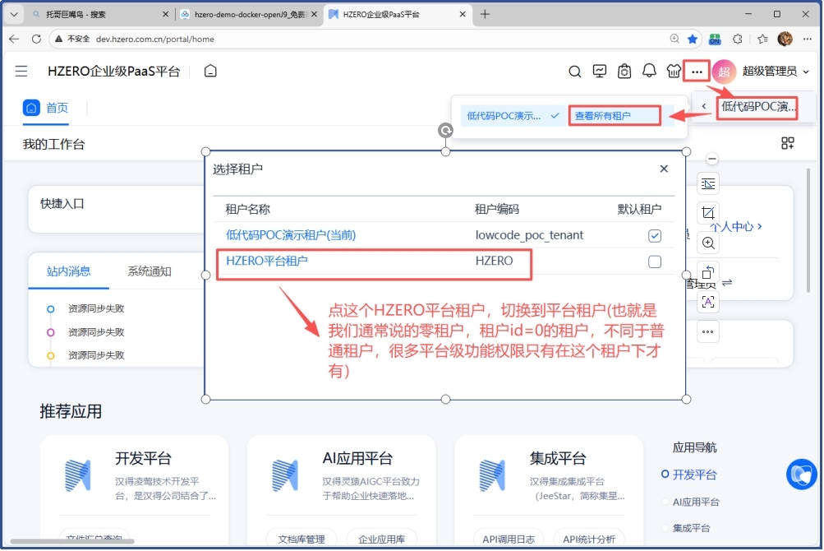Open the notification bell
824x551 pixels.
click(x=649, y=72)
